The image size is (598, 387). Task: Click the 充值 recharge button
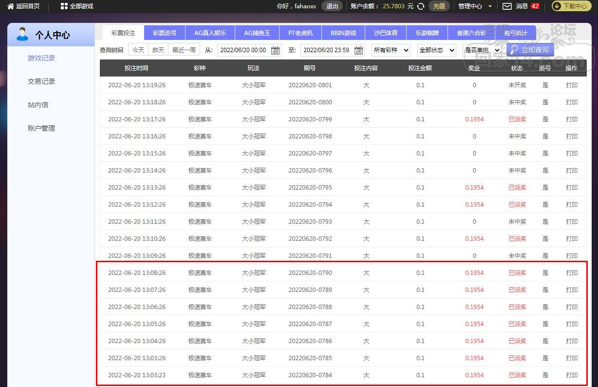pyautogui.click(x=439, y=6)
